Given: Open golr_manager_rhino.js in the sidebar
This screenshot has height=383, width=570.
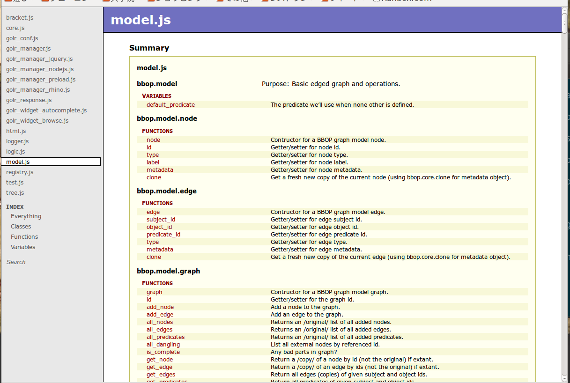Looking at the screenshot, I should (x=38, y=90).
